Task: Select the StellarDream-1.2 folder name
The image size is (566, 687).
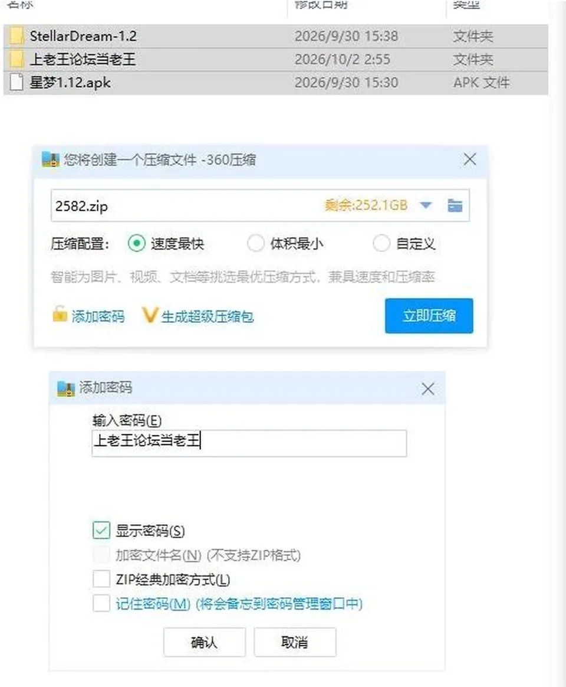Action: pos(83,36)
